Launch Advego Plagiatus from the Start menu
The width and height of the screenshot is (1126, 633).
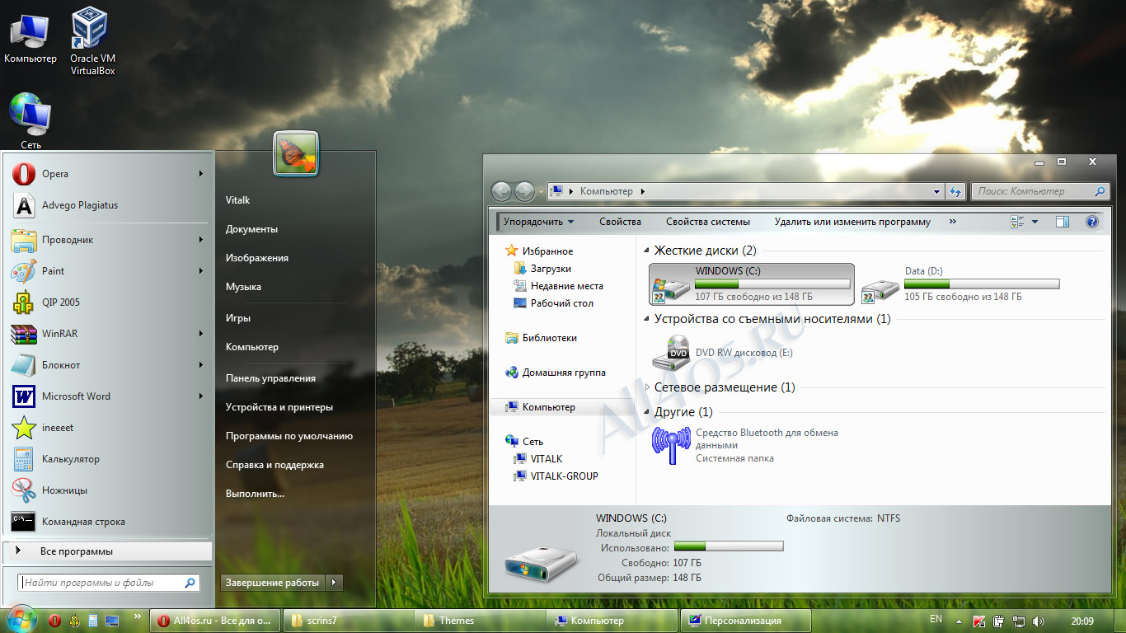107,205
